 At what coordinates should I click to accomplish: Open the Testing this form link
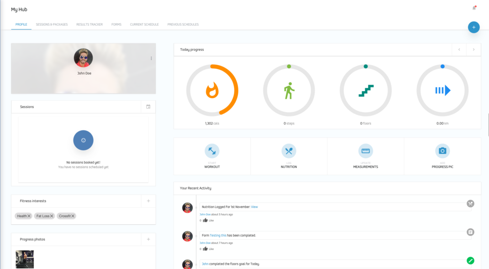(218, 236)
